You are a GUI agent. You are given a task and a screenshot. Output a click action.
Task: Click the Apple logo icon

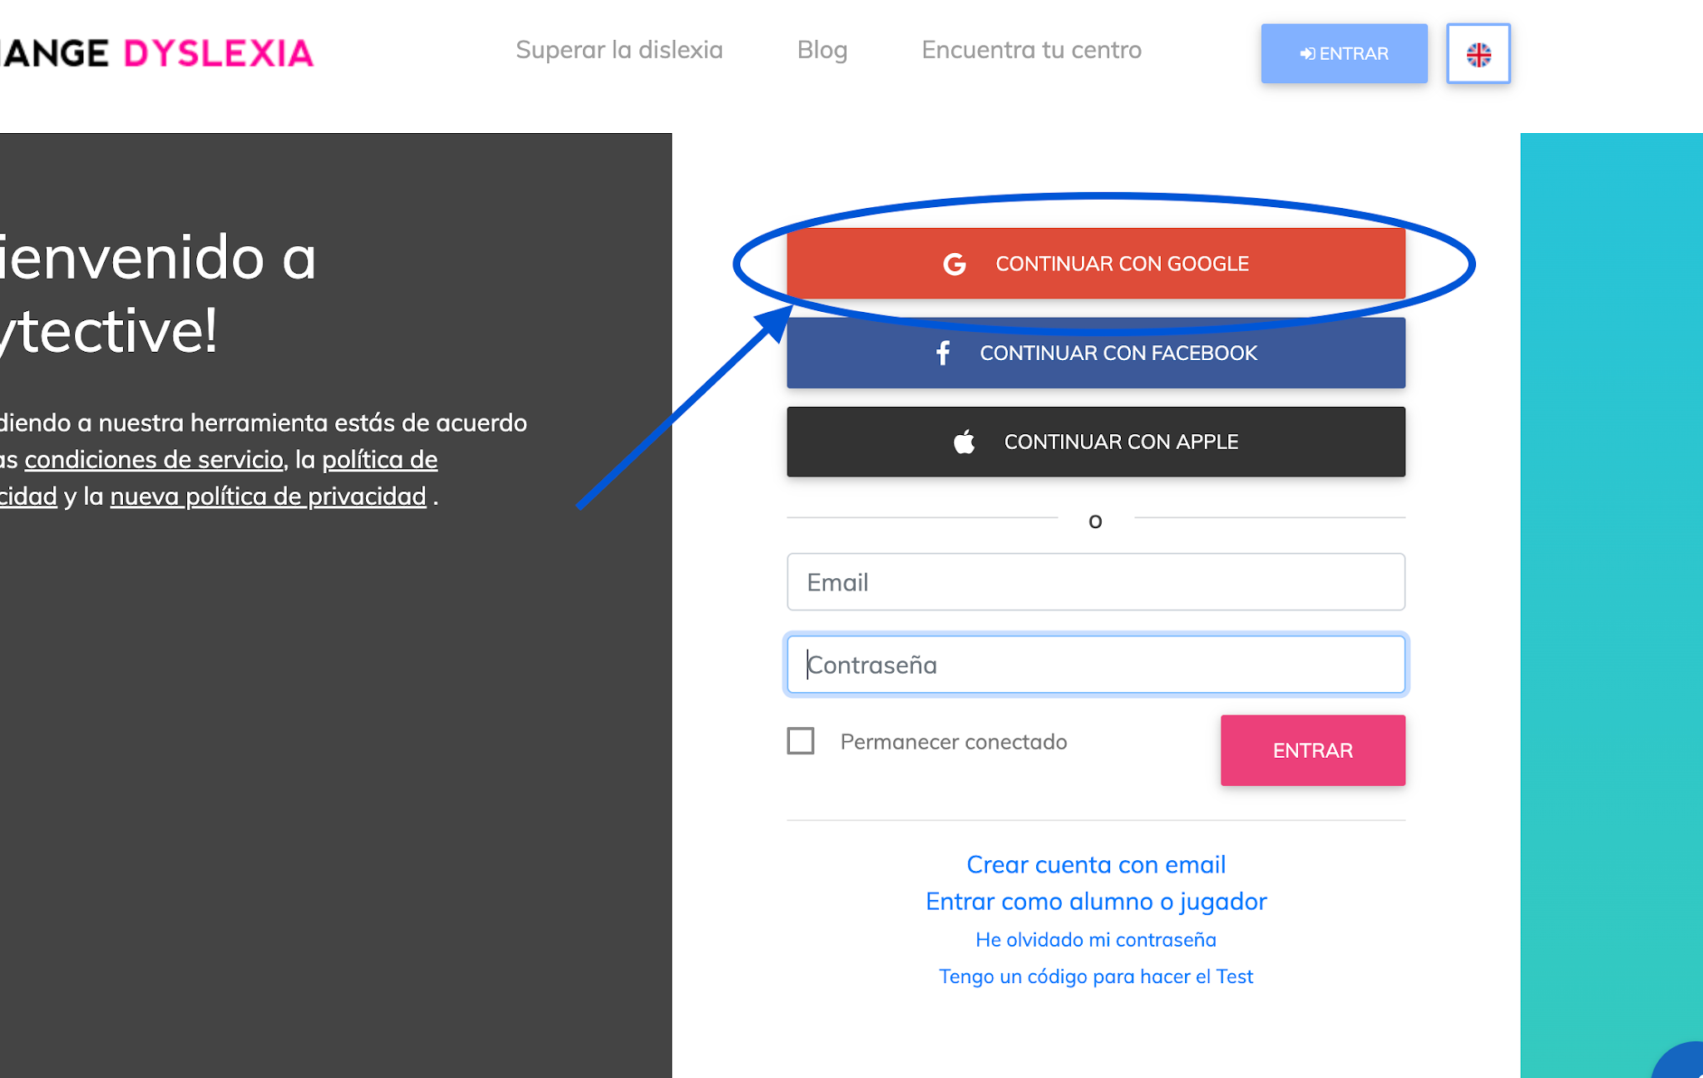965,442
